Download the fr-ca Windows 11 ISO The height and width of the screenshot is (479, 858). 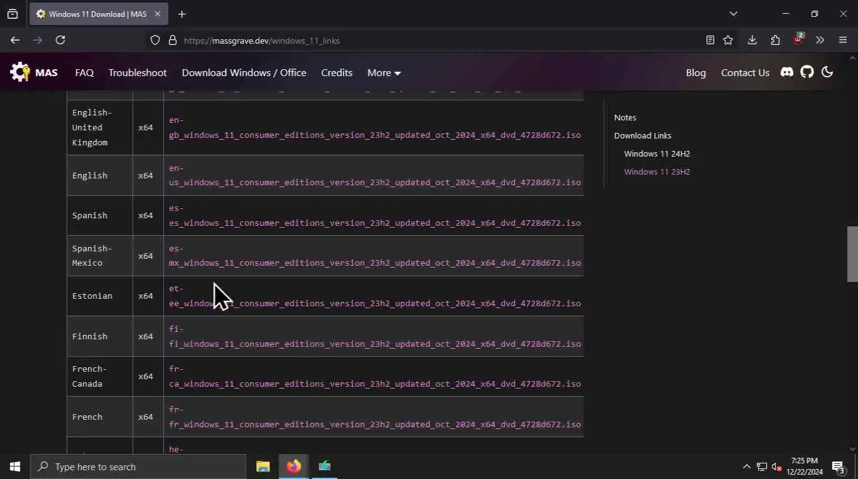click(x=375, y=376)
